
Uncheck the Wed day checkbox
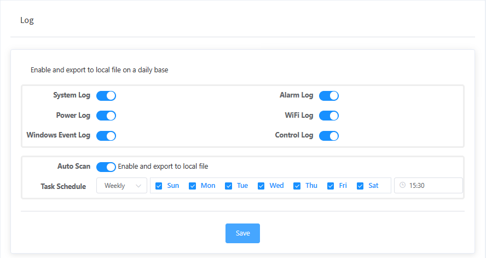coord(262,186)
